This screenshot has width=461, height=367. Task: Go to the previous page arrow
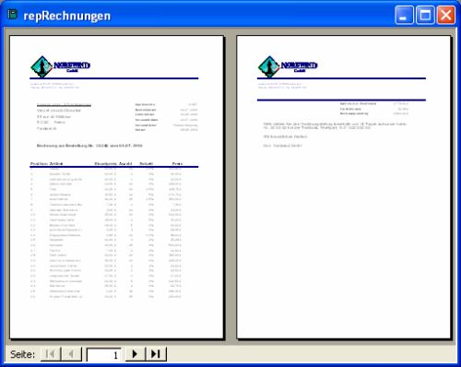71,354
